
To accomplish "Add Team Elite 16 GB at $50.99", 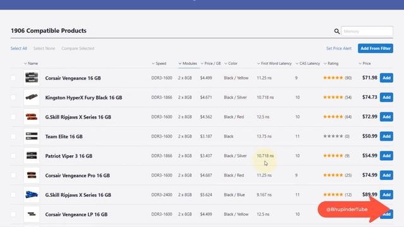I will 386,136.
